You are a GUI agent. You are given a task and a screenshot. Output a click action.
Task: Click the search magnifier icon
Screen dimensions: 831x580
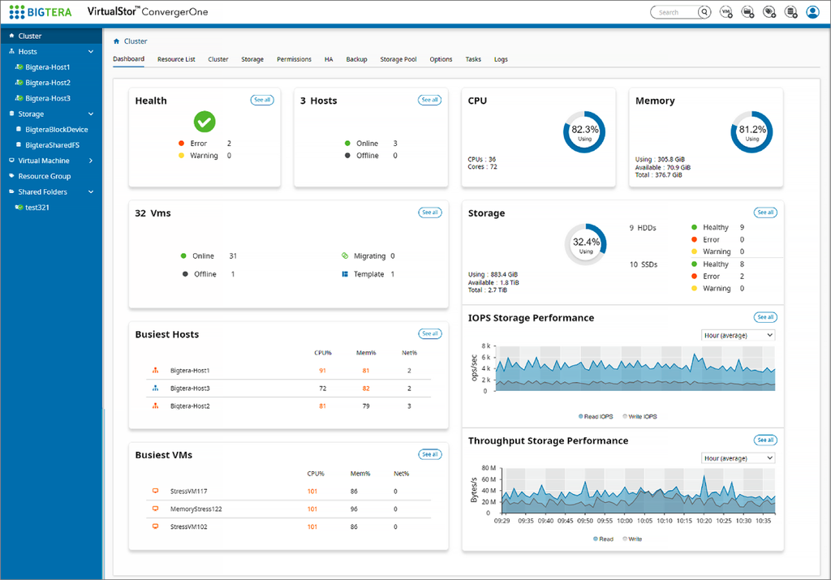(704, 12)
